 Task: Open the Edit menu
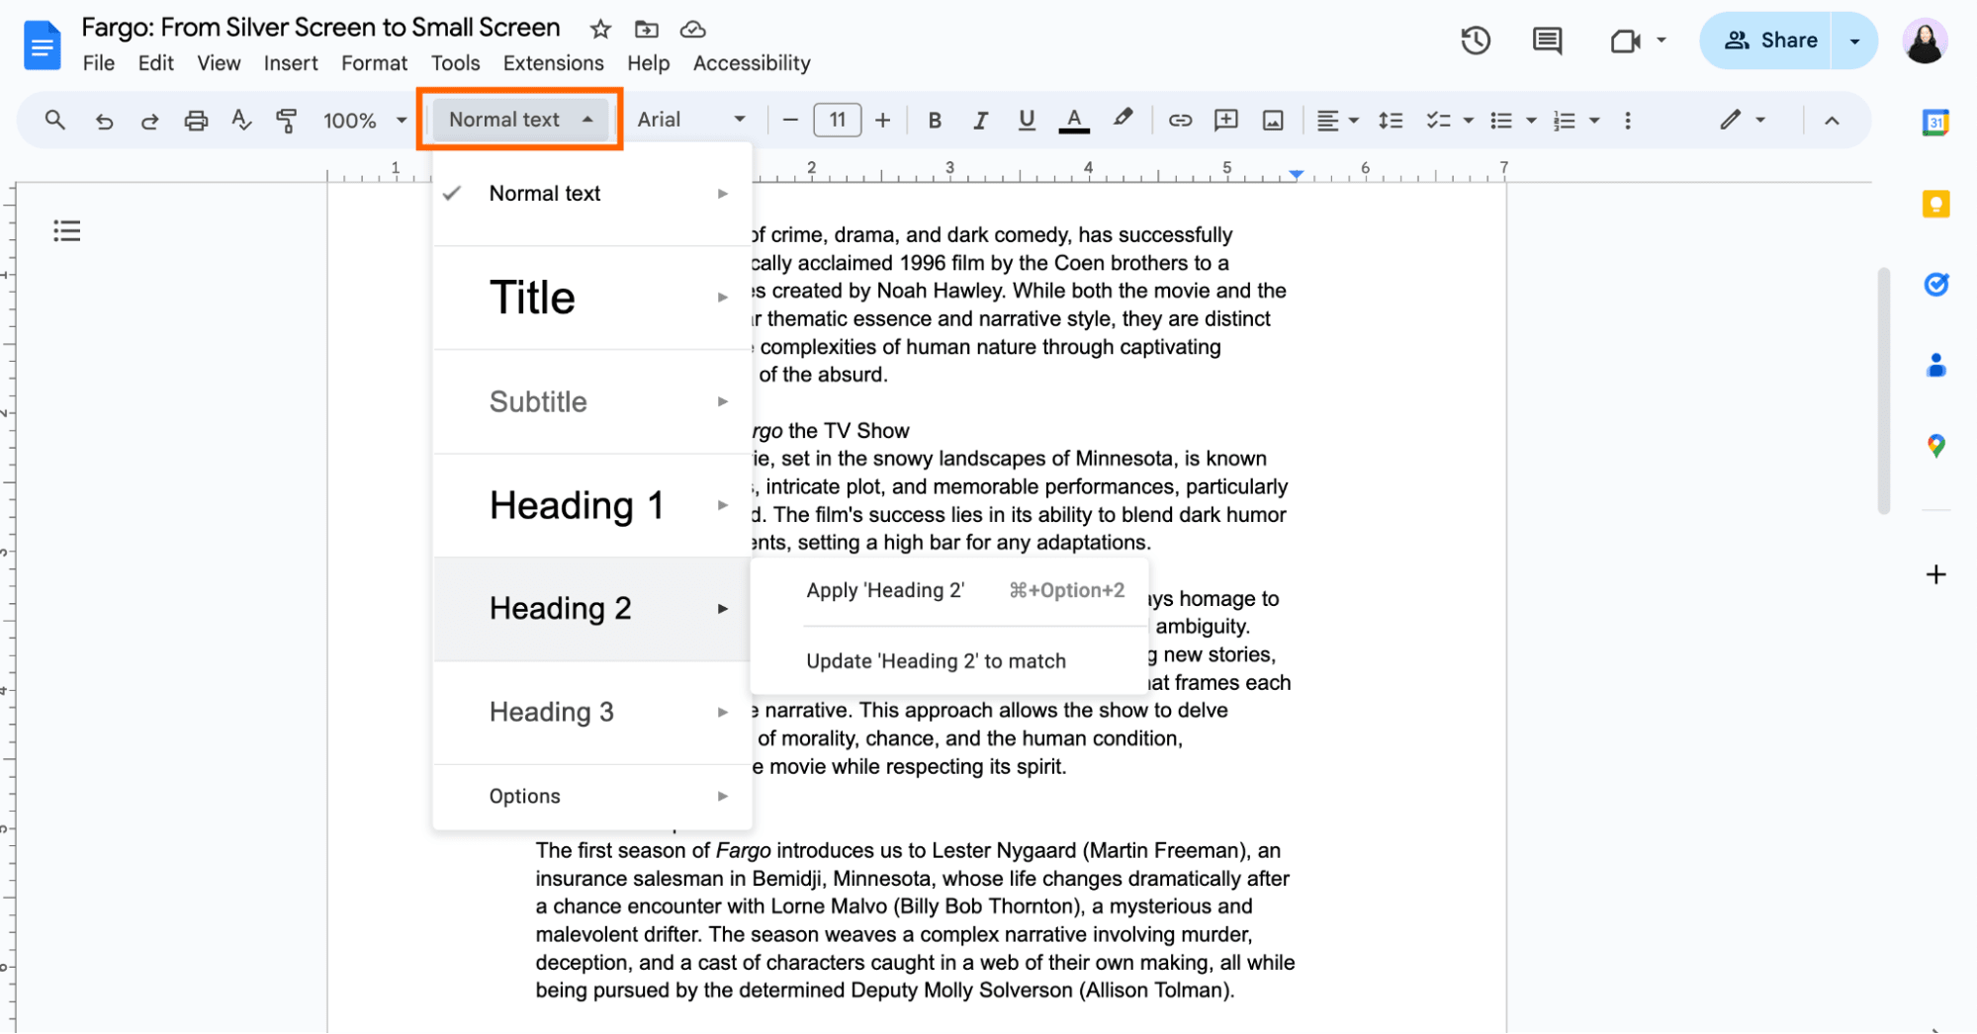[155, 63]
